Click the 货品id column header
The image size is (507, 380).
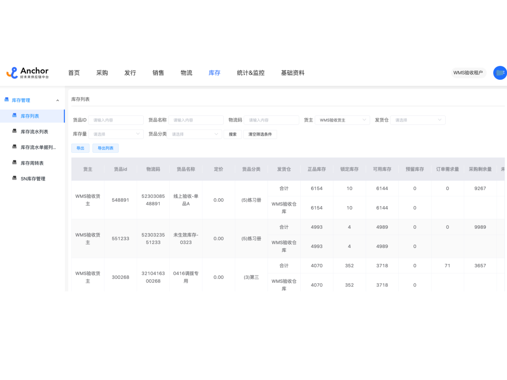(x=120, y=169)
